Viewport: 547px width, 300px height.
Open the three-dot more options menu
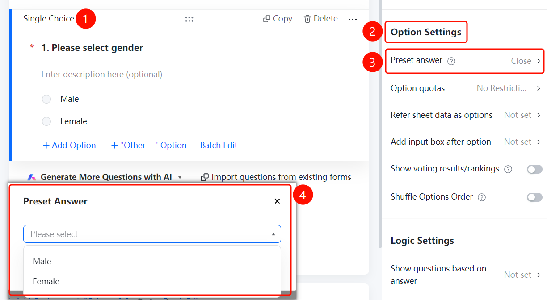pyautogui.click(x=353, y=19)
